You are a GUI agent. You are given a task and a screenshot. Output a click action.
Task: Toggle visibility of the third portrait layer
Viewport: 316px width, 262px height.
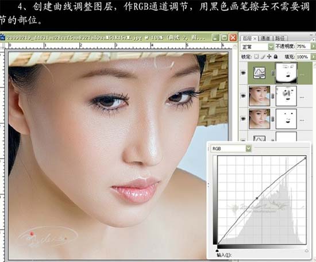[x=244, y=119]
